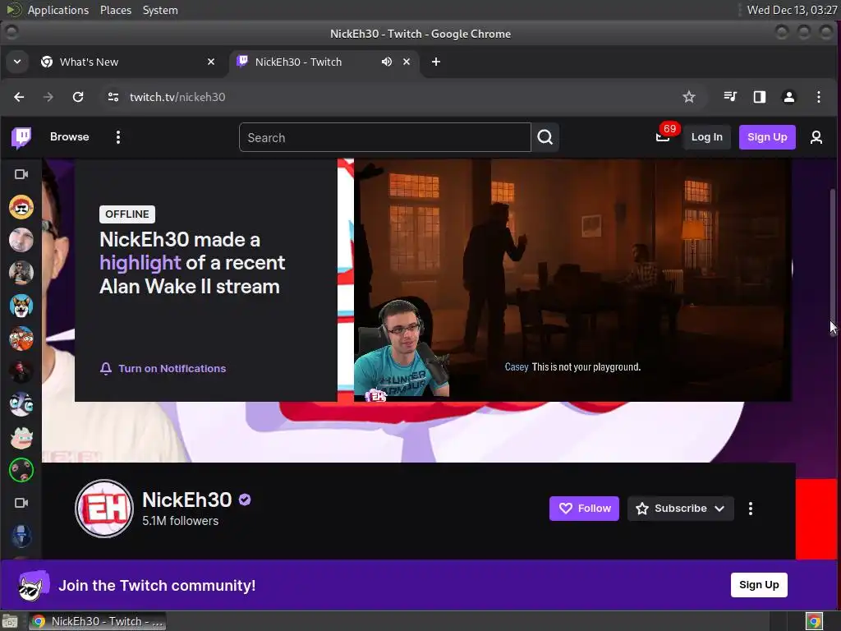Open the Chrome profile icon
The height and width of the screenshot is (631, 841).
pos(789,97)
